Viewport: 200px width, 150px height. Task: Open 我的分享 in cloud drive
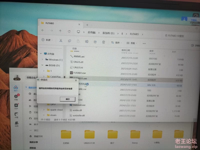(x=34, y=142)
